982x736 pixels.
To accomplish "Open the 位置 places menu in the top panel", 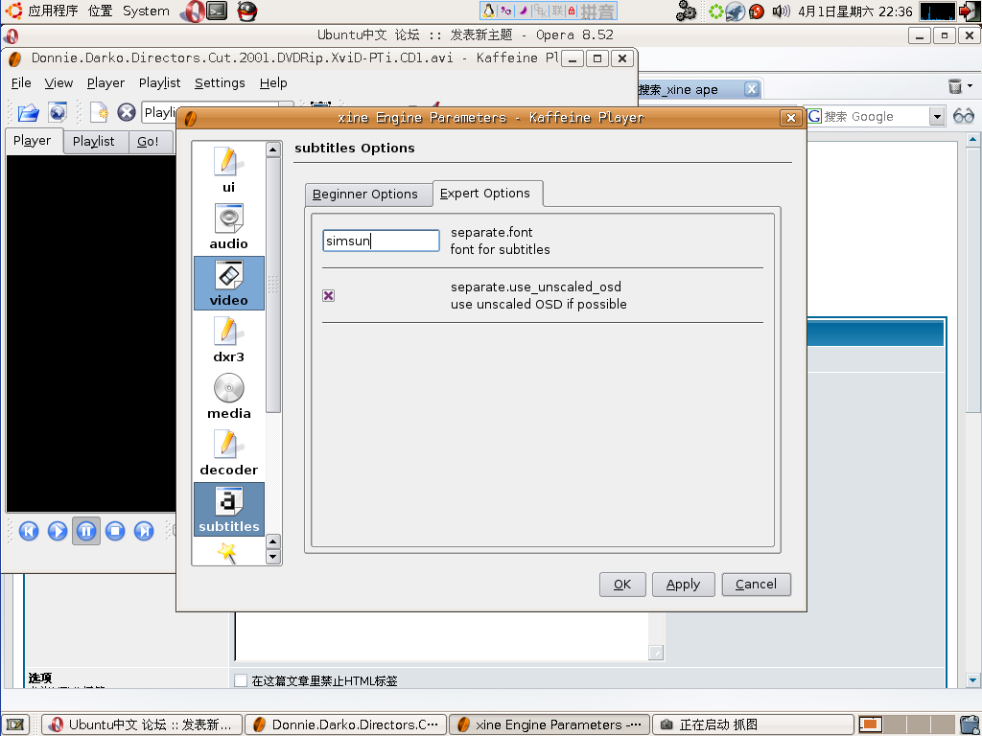I will (100, 11).
